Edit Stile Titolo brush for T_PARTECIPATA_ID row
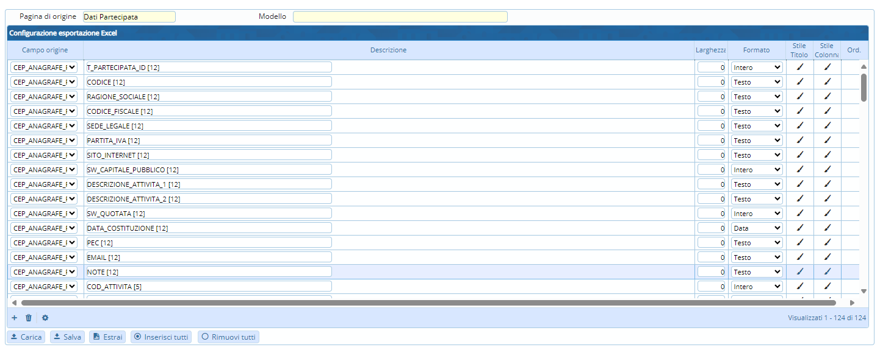The width and height of the screenshot is (880, 350). tap(799, 67)
